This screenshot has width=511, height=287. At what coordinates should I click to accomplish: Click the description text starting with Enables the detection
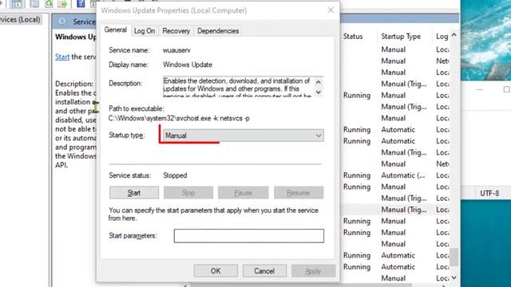pyautogui.click(x=237, y=88)
